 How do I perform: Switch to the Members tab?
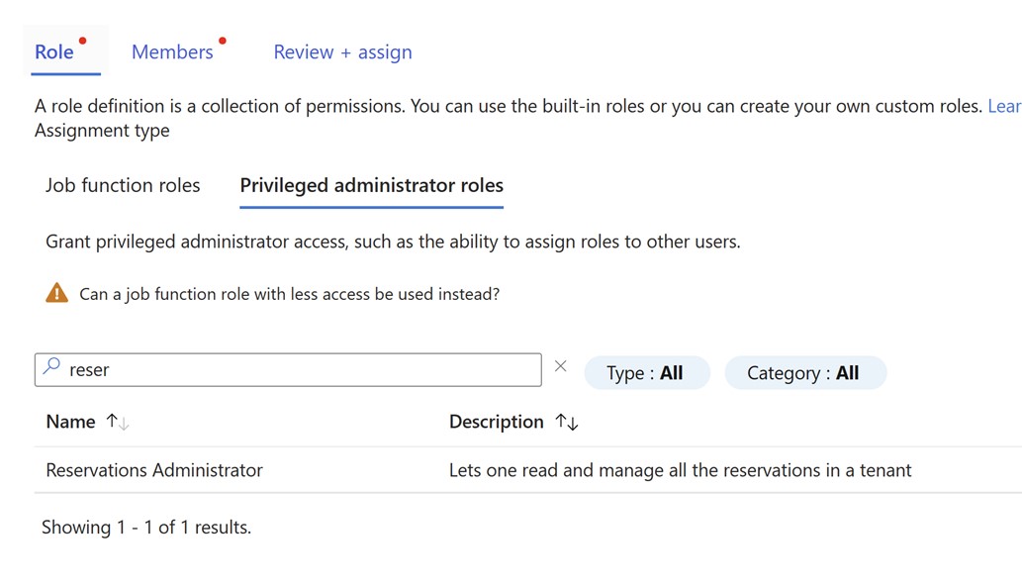coord(172,52)
